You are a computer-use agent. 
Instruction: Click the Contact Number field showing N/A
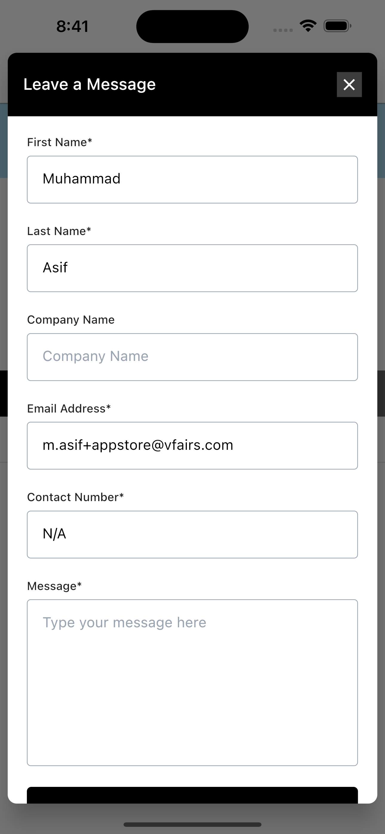pos(192,534)
